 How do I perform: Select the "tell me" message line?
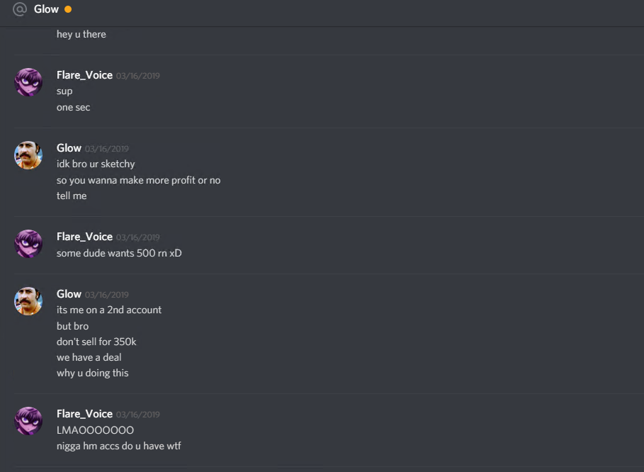tap(72, 196)
